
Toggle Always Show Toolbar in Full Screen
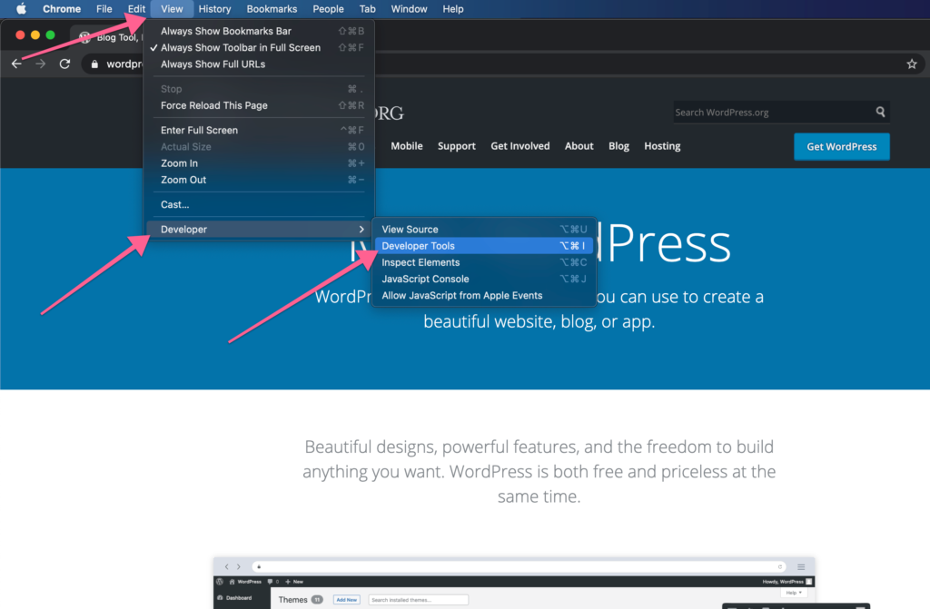pyautogui.click(x=240, y=47)
